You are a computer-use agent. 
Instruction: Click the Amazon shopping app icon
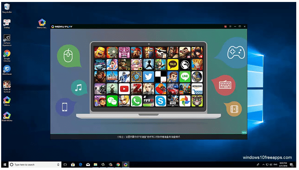coord(197,89)
